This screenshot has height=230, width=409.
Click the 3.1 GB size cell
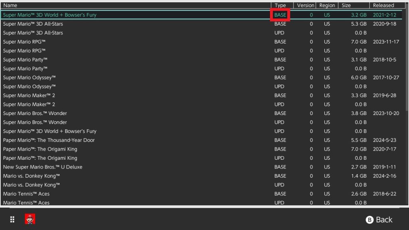pyautogui.click(x=359, y=60)
